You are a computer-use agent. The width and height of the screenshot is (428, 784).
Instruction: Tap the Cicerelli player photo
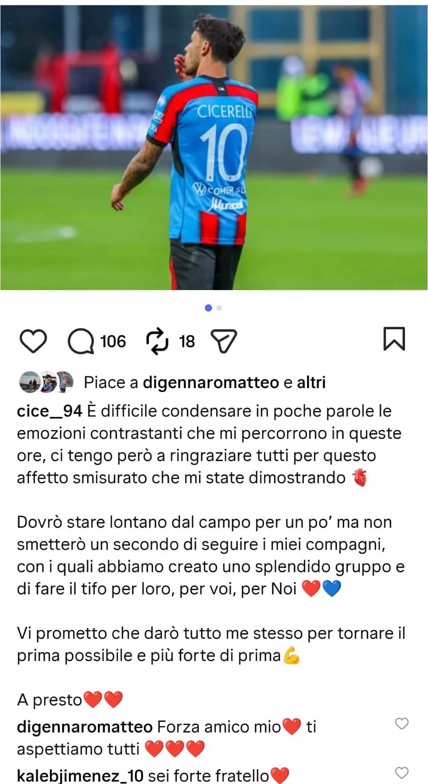click(214, 147)
